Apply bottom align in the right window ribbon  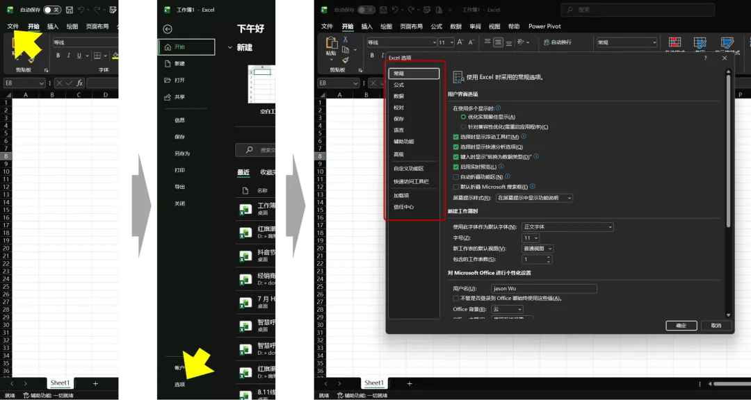[508, 42]
